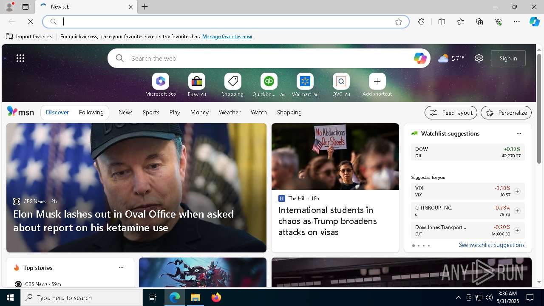Open the 57°F weather widget
This screenshot has height=306, width=544.
[x=451, y=58]
